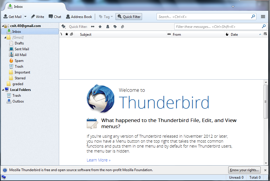This screenshot has height=181, width=270.
Task: Compose a new message with Write
Action: coord(37,17)
